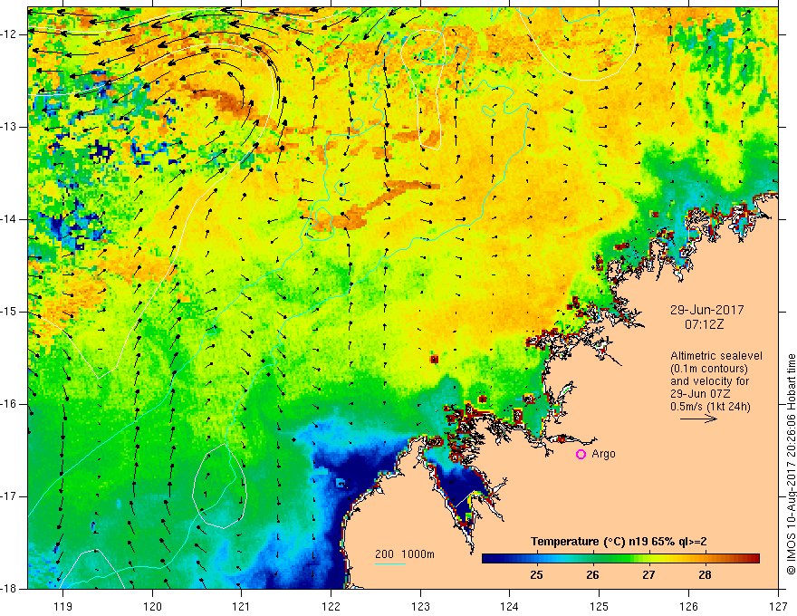Click latitude axis label '-15'
The image size is (797, 616).
click(10, 312)
